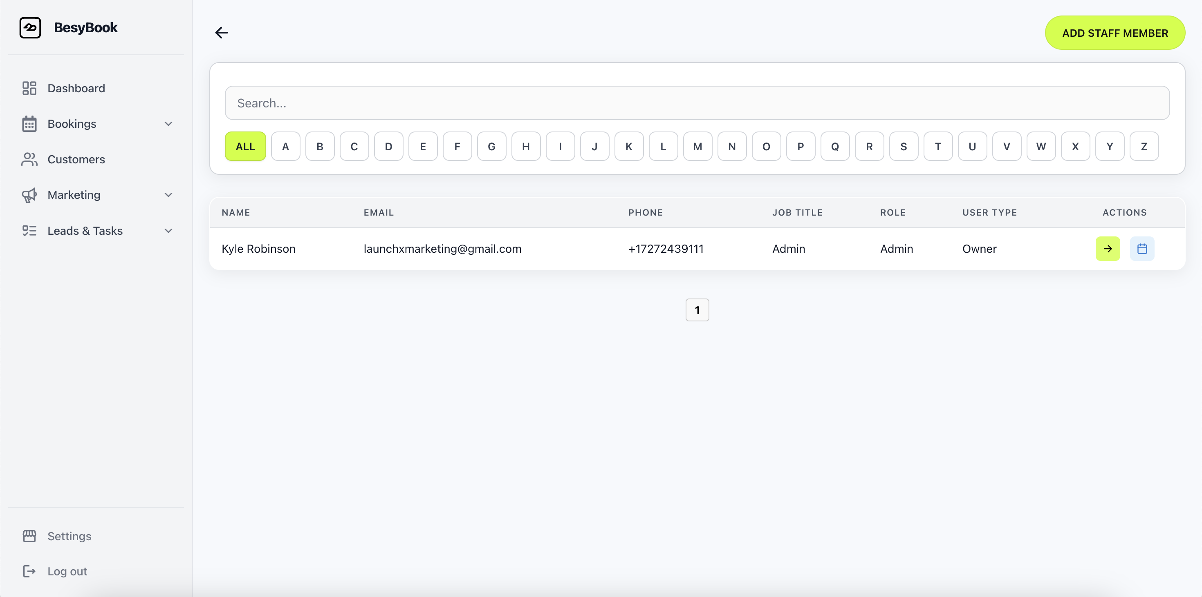This screenshot has width=1202, height=597.
Task: Click ADD STAFF MEMBER button
Action: (1115, 33)
